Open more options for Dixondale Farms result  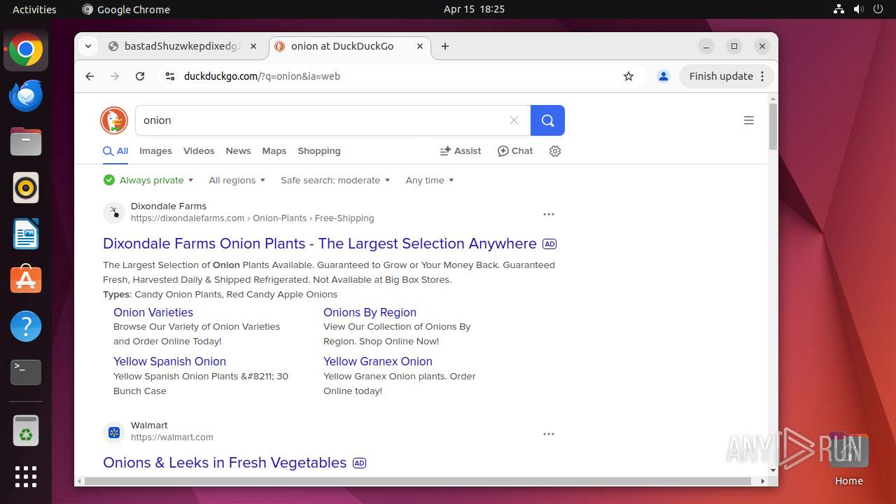549,214
